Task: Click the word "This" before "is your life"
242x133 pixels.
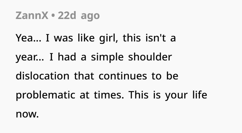Action: coord(139,95)
